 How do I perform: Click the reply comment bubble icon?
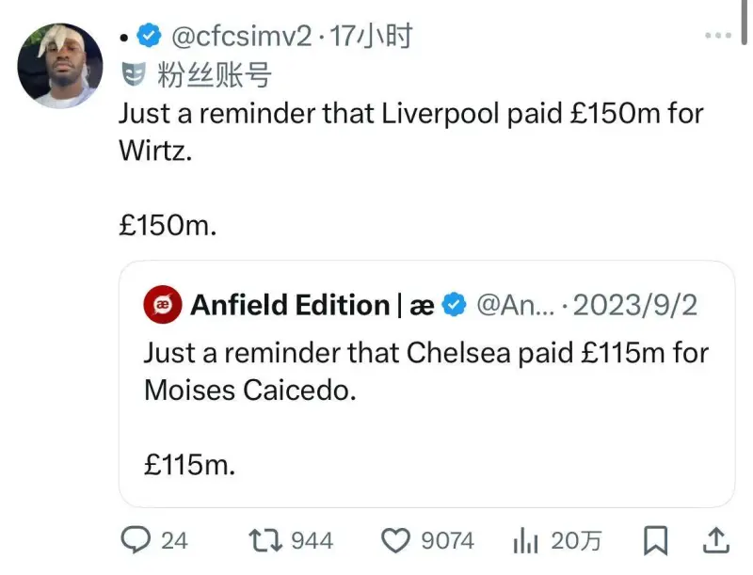tap(137, 539)
